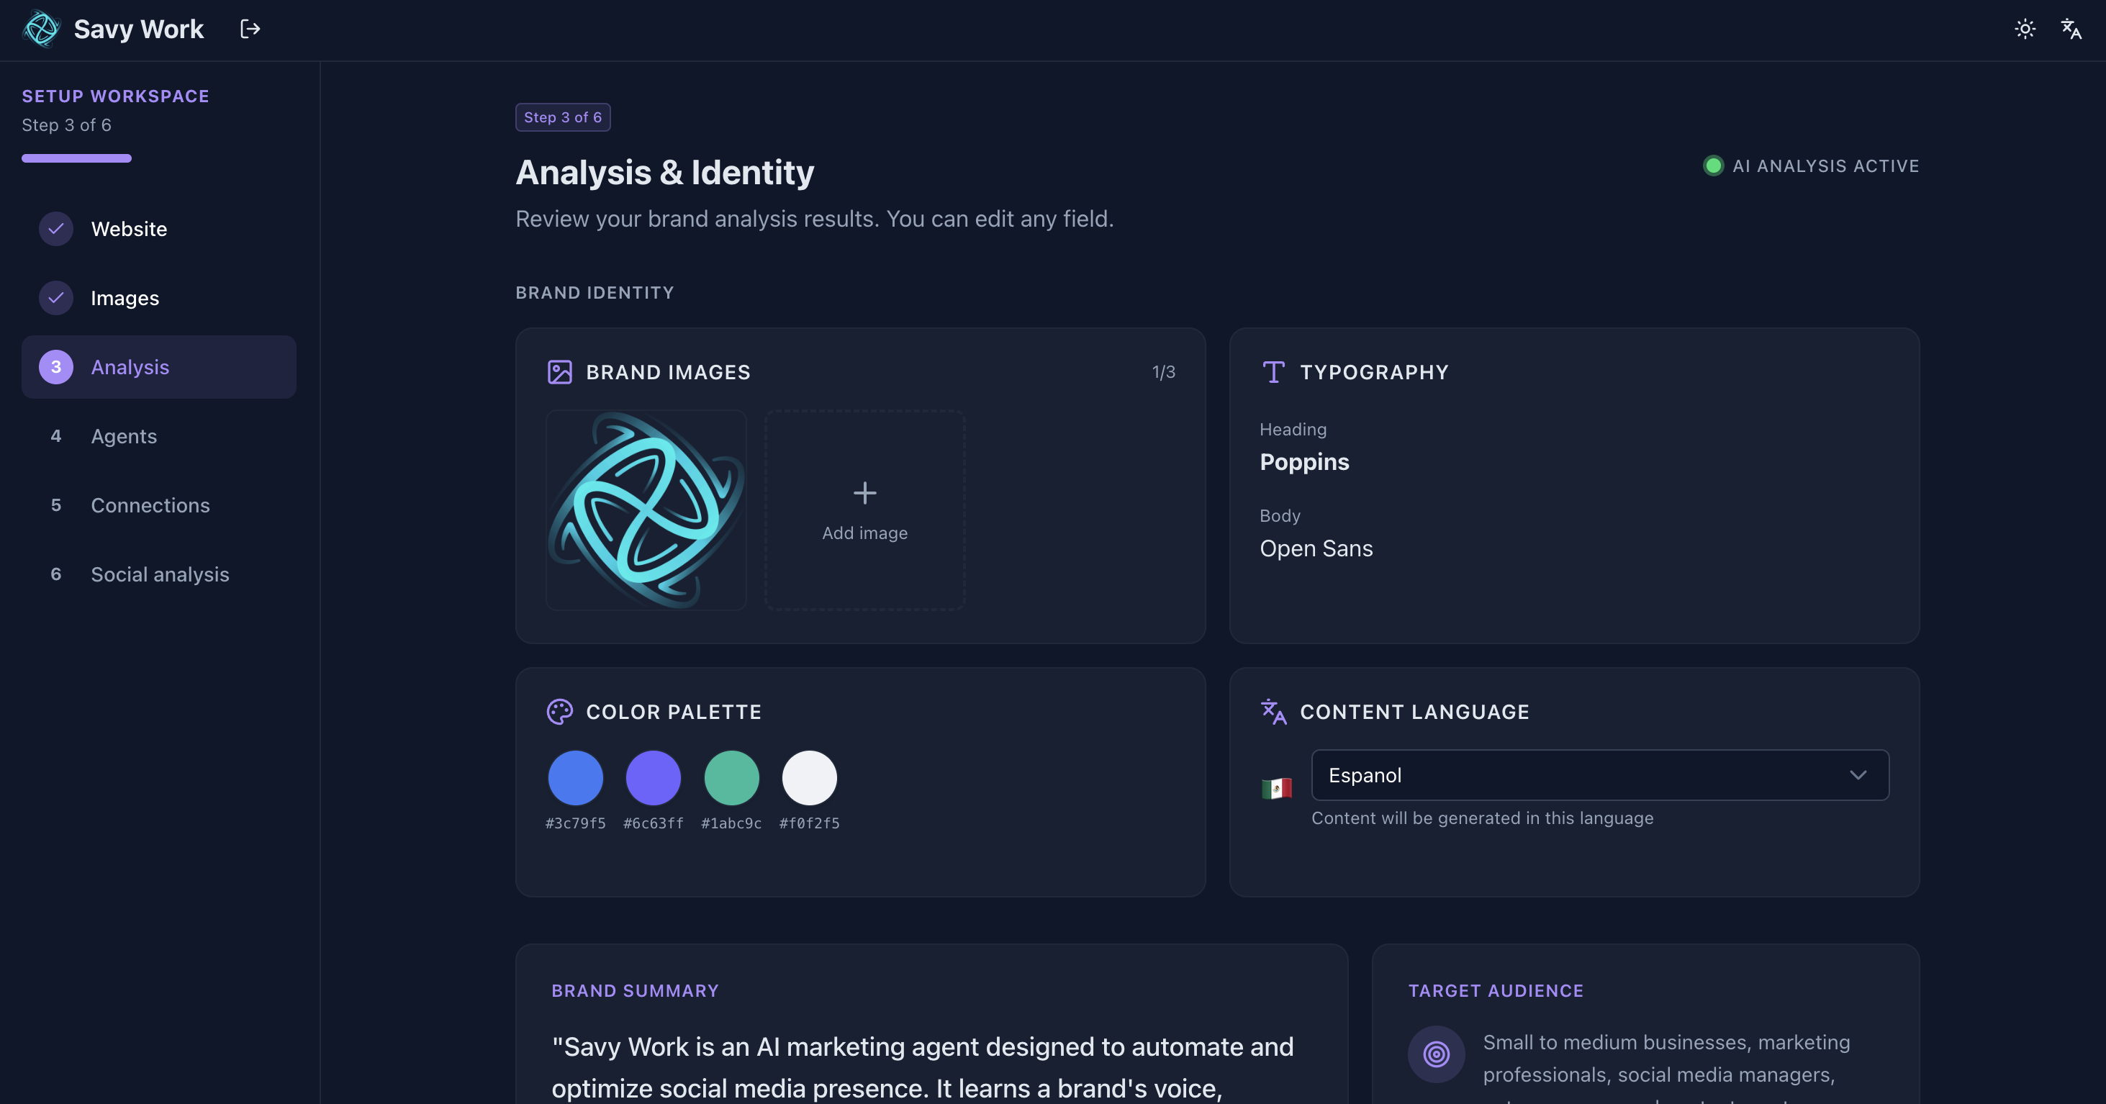The width and height of the screenshot is (2106, 1104).
Task: Click the Content Language translate icon
Action: tap(1273, 712)
